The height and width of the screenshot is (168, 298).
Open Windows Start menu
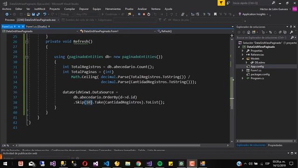[5, 164]
